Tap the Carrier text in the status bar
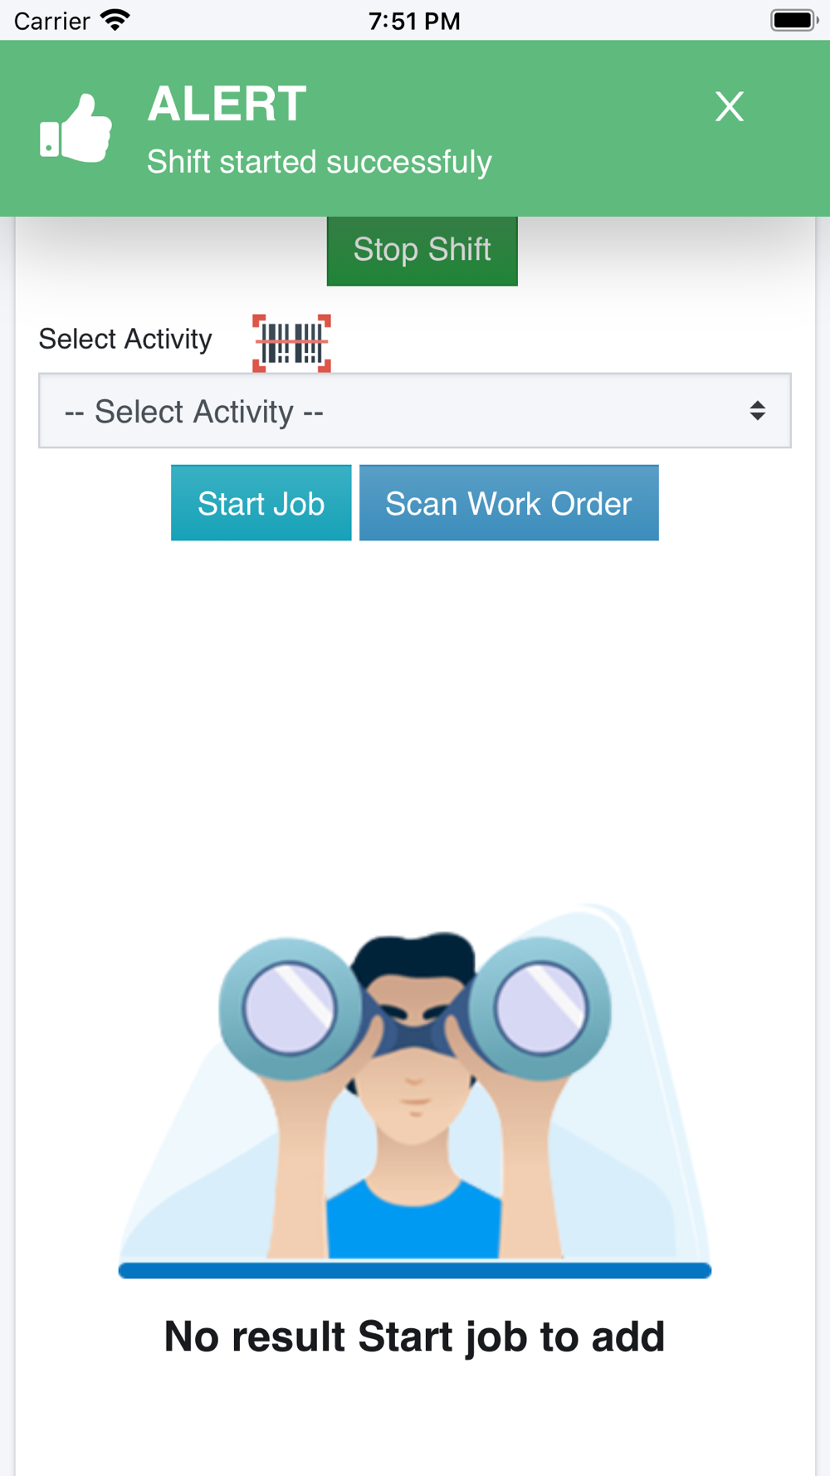 (x=51, y=21)
